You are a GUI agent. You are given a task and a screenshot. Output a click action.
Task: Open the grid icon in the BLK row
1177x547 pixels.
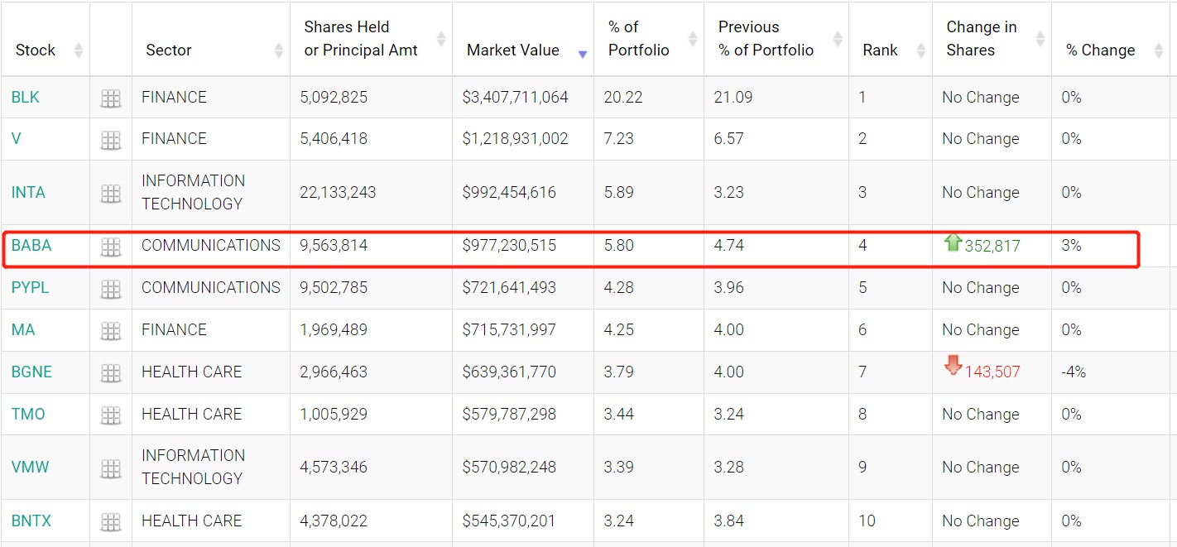coord(110,98)
